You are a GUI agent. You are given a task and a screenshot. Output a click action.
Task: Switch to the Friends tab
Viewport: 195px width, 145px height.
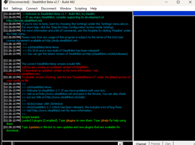pos(155,144)
